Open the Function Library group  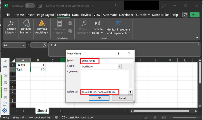pyautogui.click(x=11, y=27)
